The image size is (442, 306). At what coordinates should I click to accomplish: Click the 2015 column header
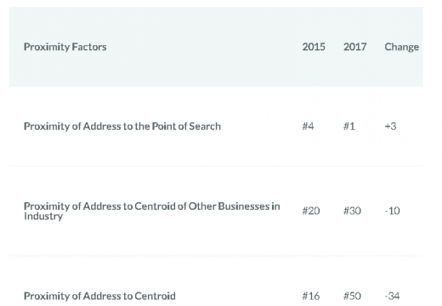click(x=314, y=47)
